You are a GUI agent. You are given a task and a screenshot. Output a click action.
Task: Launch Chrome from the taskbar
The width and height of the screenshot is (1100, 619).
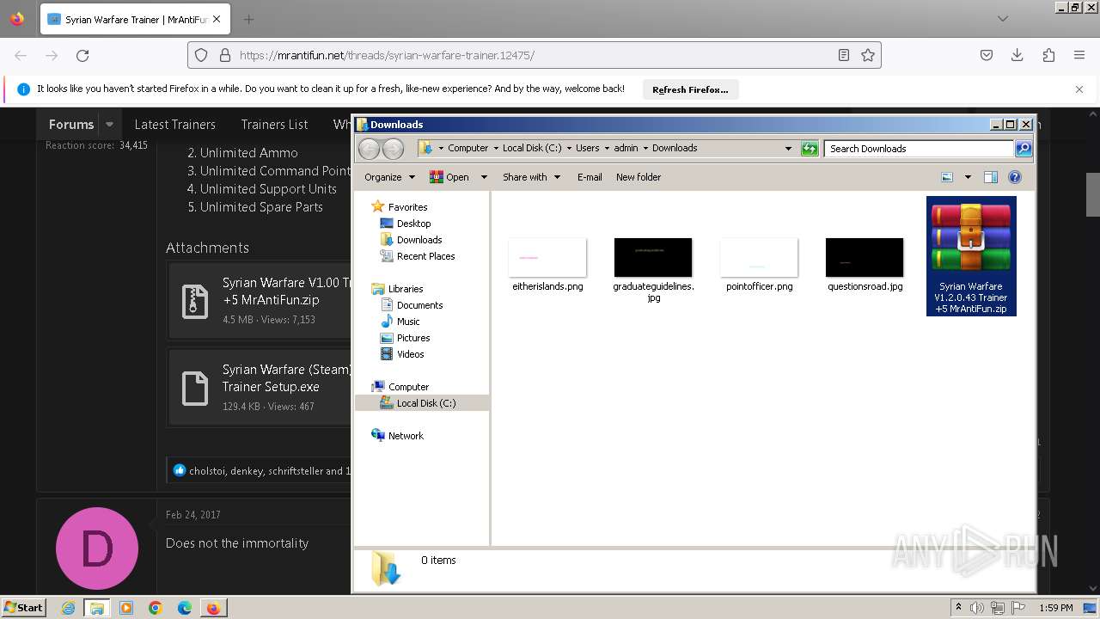156,608
